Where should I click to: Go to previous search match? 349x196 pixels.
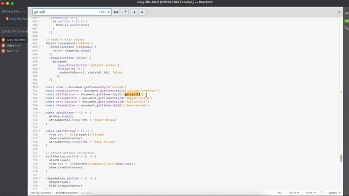click(x=134, y=12)
